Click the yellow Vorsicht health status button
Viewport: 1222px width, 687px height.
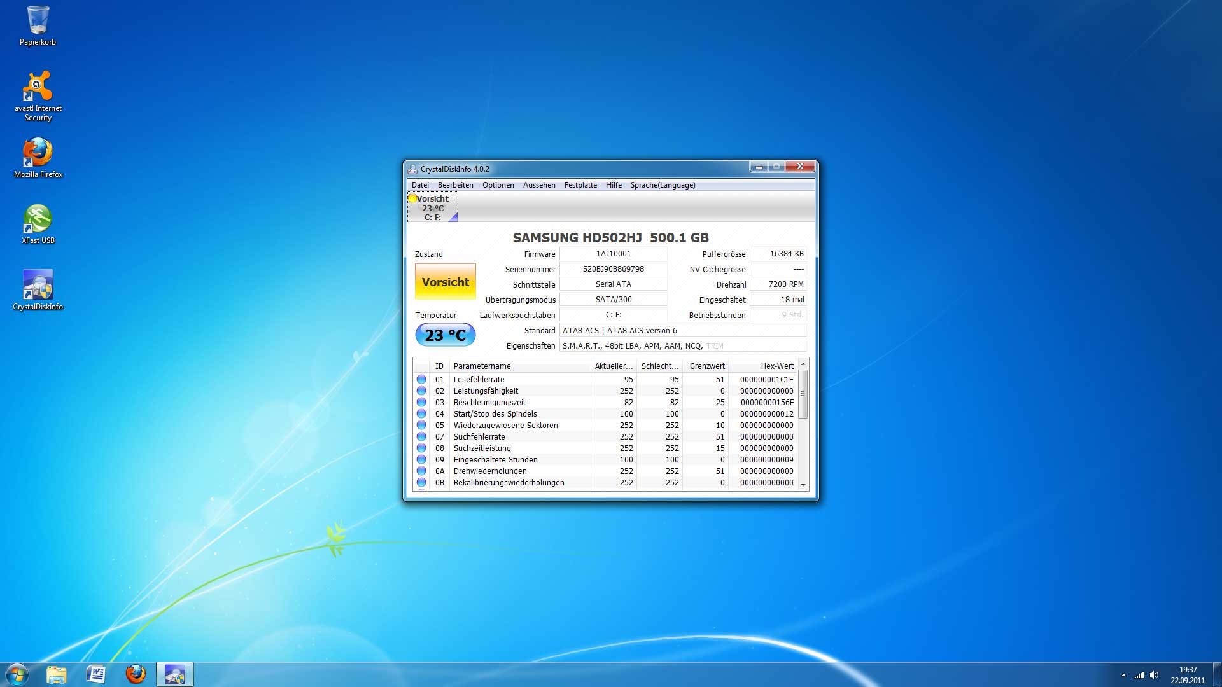click(x=446, y=282)
